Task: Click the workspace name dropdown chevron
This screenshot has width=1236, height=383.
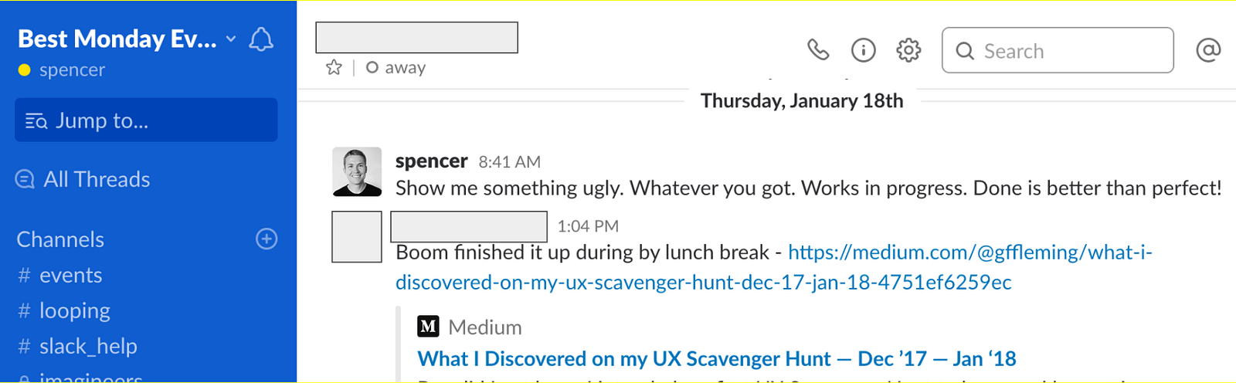Action: pos(231,39)
